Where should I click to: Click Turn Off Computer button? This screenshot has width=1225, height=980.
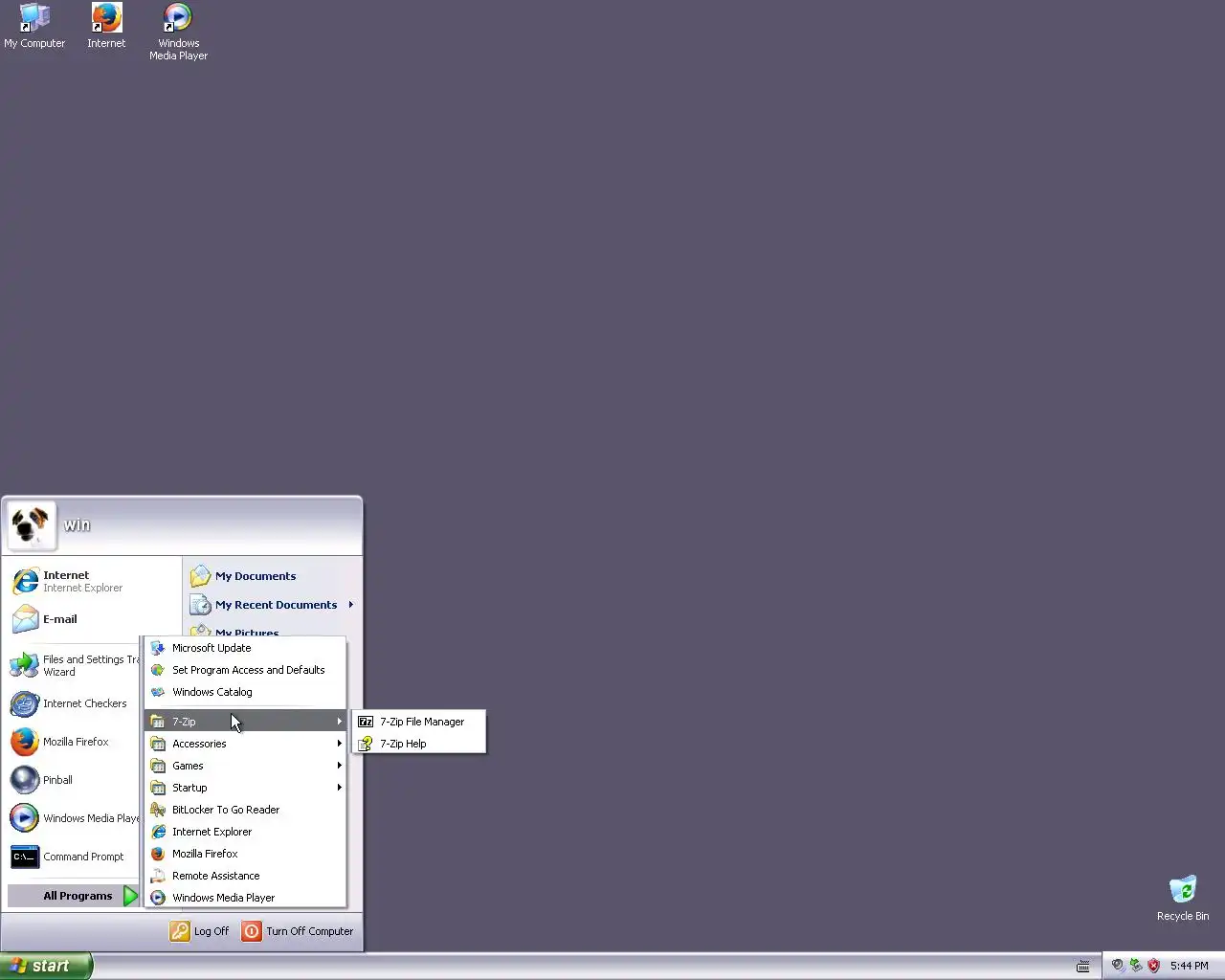(x=298, y=931)
